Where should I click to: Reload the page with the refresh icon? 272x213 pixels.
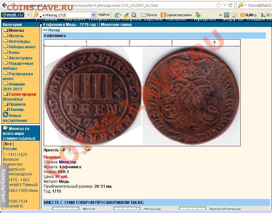231,6
